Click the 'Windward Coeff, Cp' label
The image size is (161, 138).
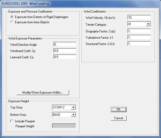[x=23, y=51]
